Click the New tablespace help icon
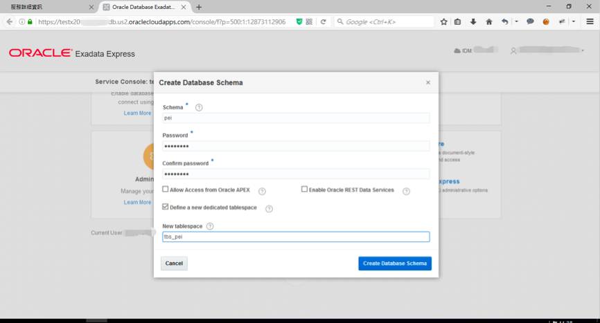The height and width of the screenshot is (323, 600). [210, 226]
